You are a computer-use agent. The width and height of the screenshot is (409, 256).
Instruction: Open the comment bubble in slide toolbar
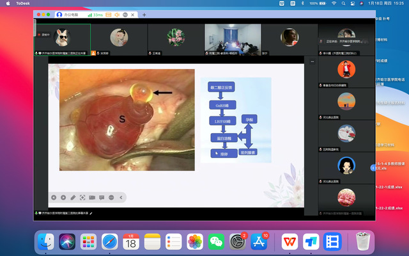point(102,197)
